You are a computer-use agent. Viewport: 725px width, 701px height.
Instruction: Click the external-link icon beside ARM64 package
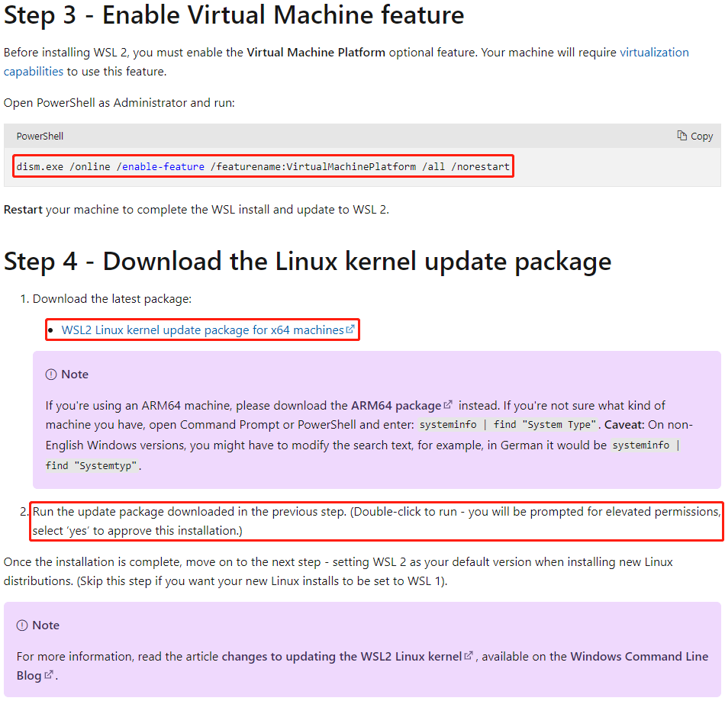(448, 405)
